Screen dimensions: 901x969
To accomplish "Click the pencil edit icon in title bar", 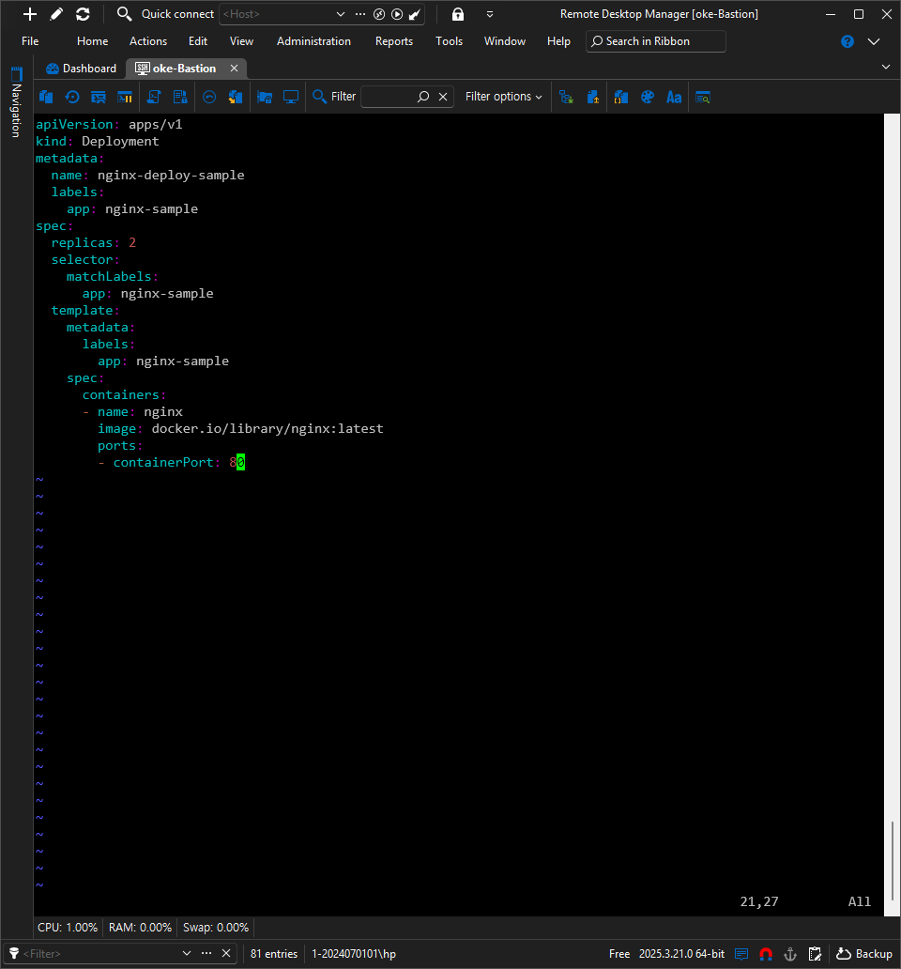I will (56, 14).
